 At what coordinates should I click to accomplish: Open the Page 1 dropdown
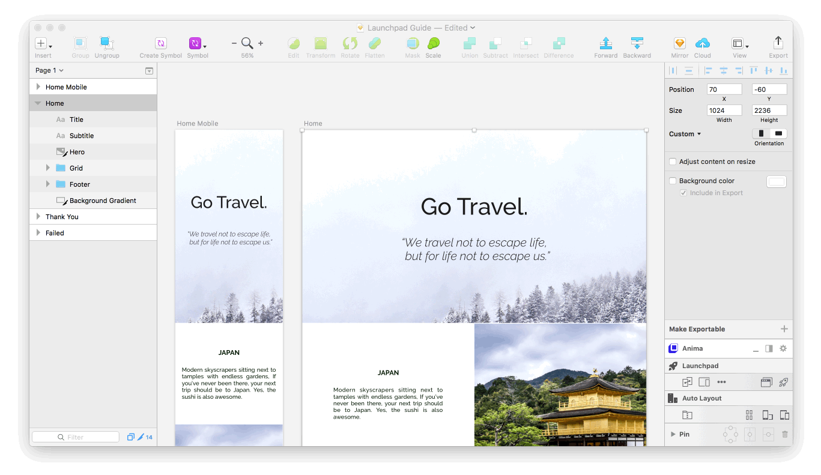pyautogui.click(x=49, y=70)
